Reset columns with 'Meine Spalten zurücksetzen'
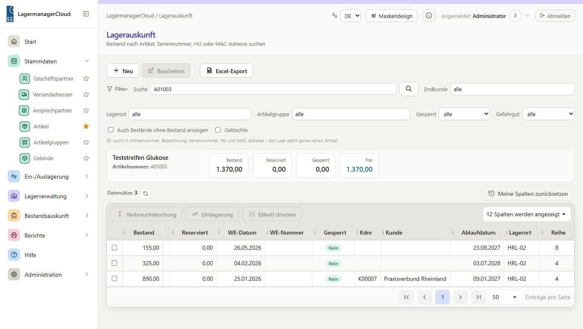Image resolution: width=583 pixels, height=329 pixels. point(528,193)
